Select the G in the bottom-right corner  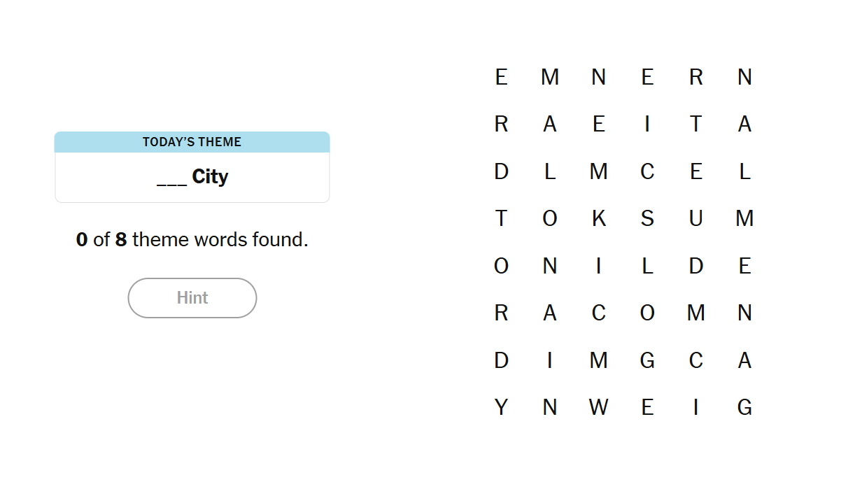click(x=744, y=407)
